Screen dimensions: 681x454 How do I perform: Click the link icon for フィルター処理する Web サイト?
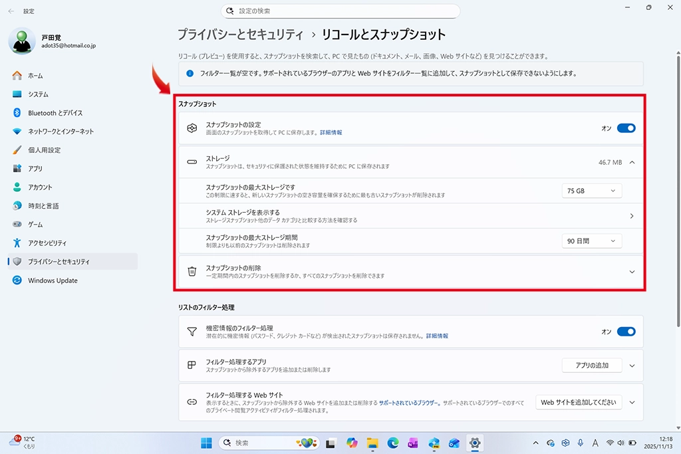(x=192, y=402)
